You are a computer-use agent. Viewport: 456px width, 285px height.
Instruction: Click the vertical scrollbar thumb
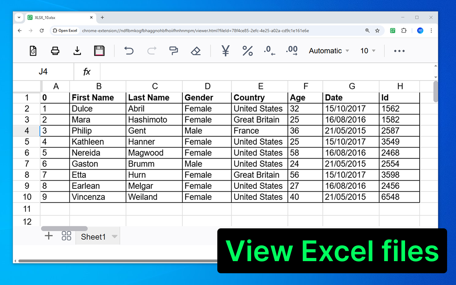pyautogui.click(x=435, y=92)
